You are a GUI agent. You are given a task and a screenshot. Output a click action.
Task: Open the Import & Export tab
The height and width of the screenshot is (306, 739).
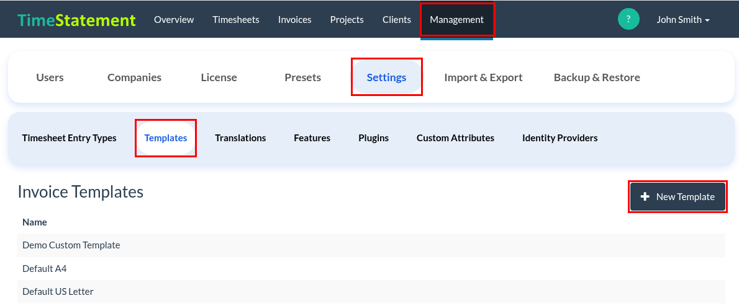tap(483, 77)
